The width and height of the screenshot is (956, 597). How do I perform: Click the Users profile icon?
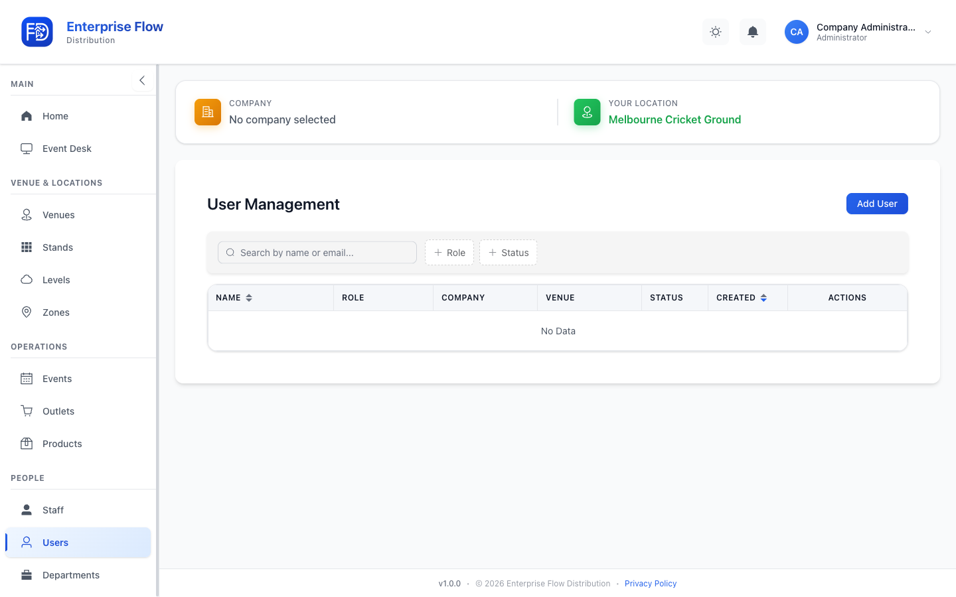[27, 543]
